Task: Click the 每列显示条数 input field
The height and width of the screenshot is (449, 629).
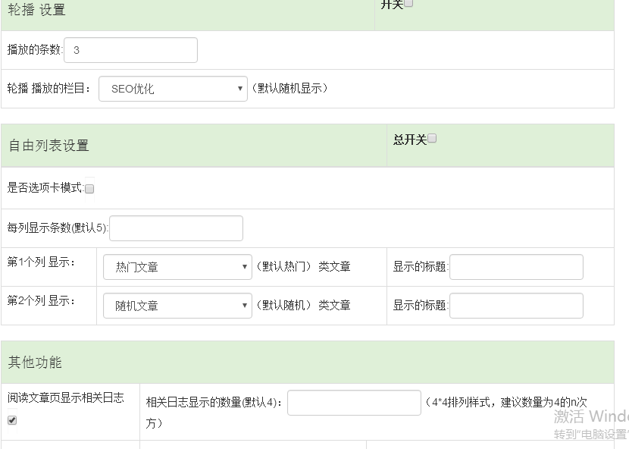Action: [x=176, y=228]
